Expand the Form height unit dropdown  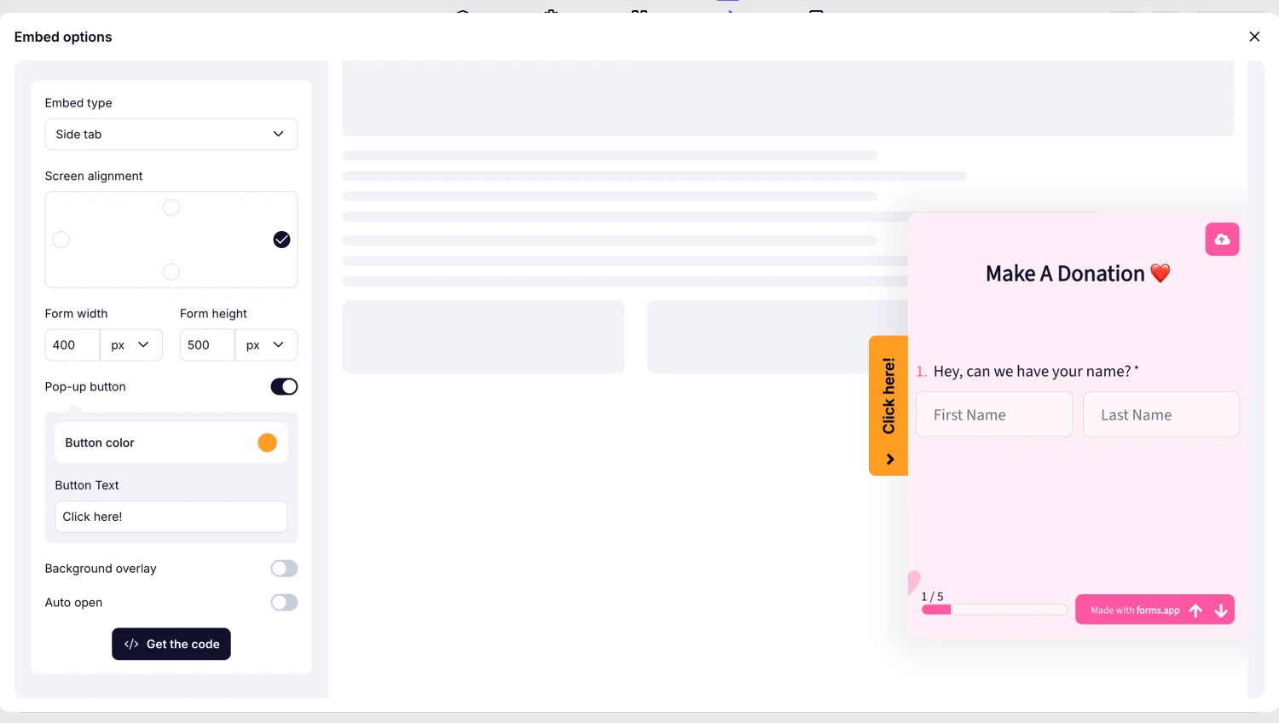pyautogui.click(x=265, y=345)
